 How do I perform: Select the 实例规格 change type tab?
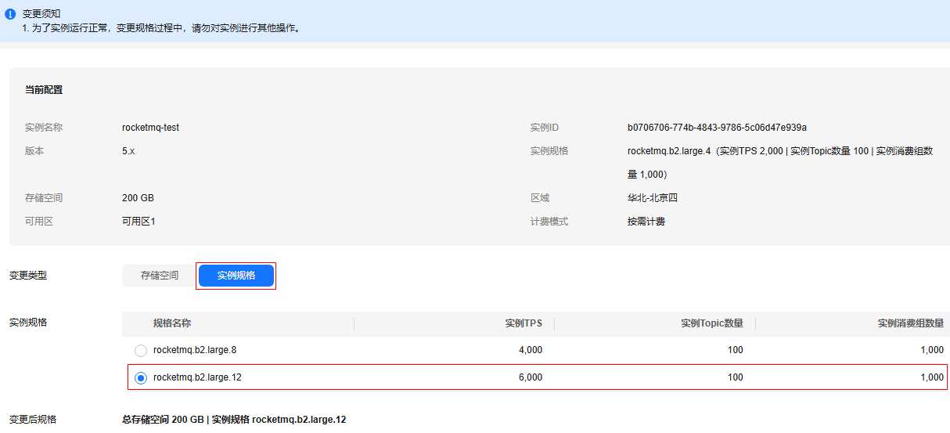[x=236, y=276]
